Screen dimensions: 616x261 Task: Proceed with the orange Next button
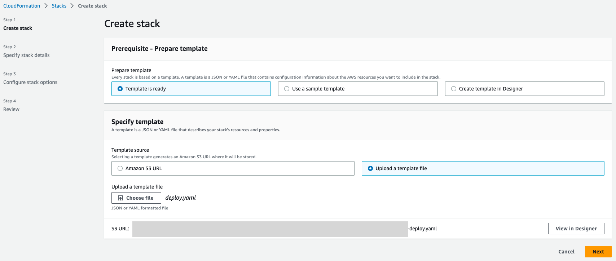click(598, 252)
